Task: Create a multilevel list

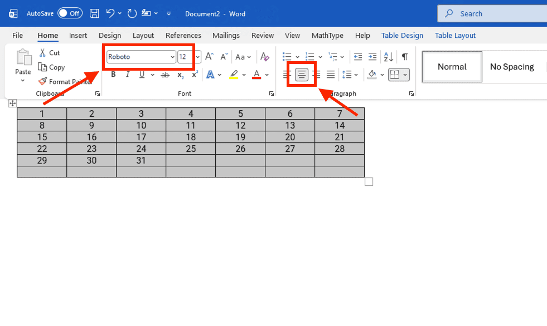Action: pyautogui.click(x=333, y=56)
